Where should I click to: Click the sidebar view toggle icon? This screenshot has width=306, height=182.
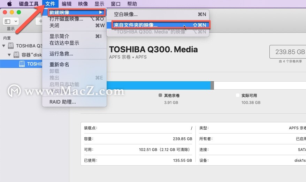[8, 21]
